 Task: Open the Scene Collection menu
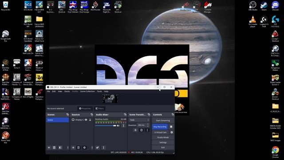[87, 91]
